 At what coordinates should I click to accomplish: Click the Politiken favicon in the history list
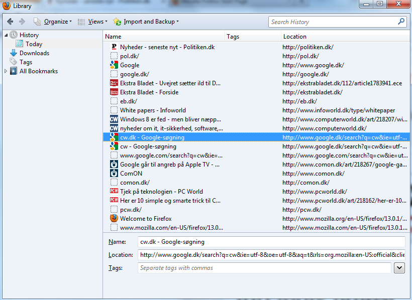click(x=114, y=47)
